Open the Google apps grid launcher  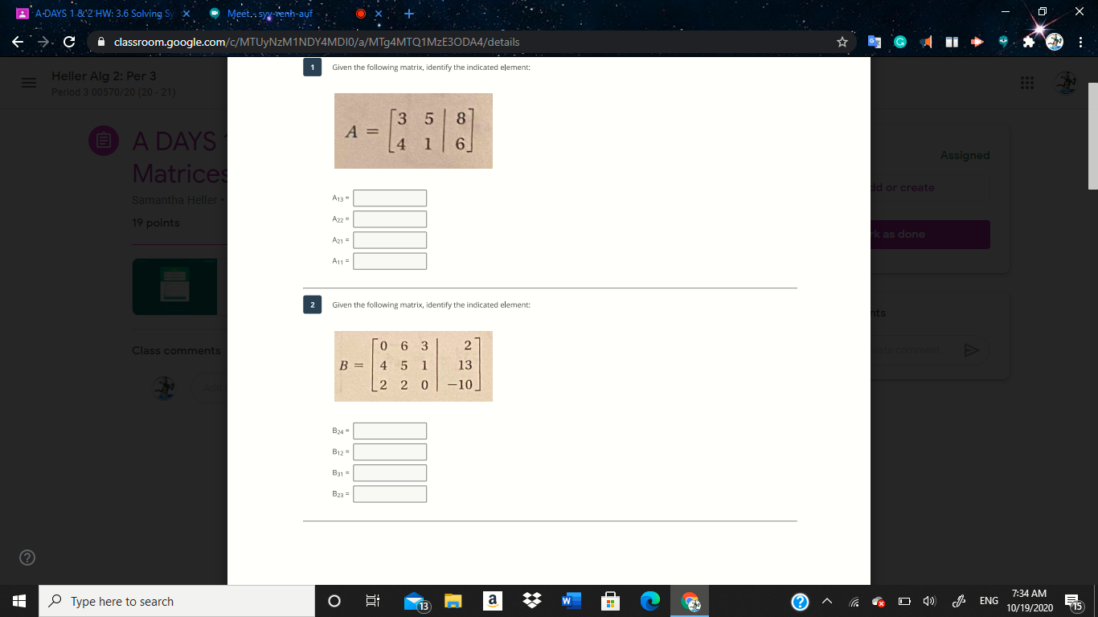click(x=1026, y=83)
